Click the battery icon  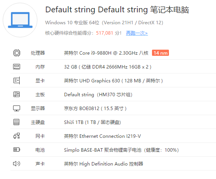pos(17,150)
